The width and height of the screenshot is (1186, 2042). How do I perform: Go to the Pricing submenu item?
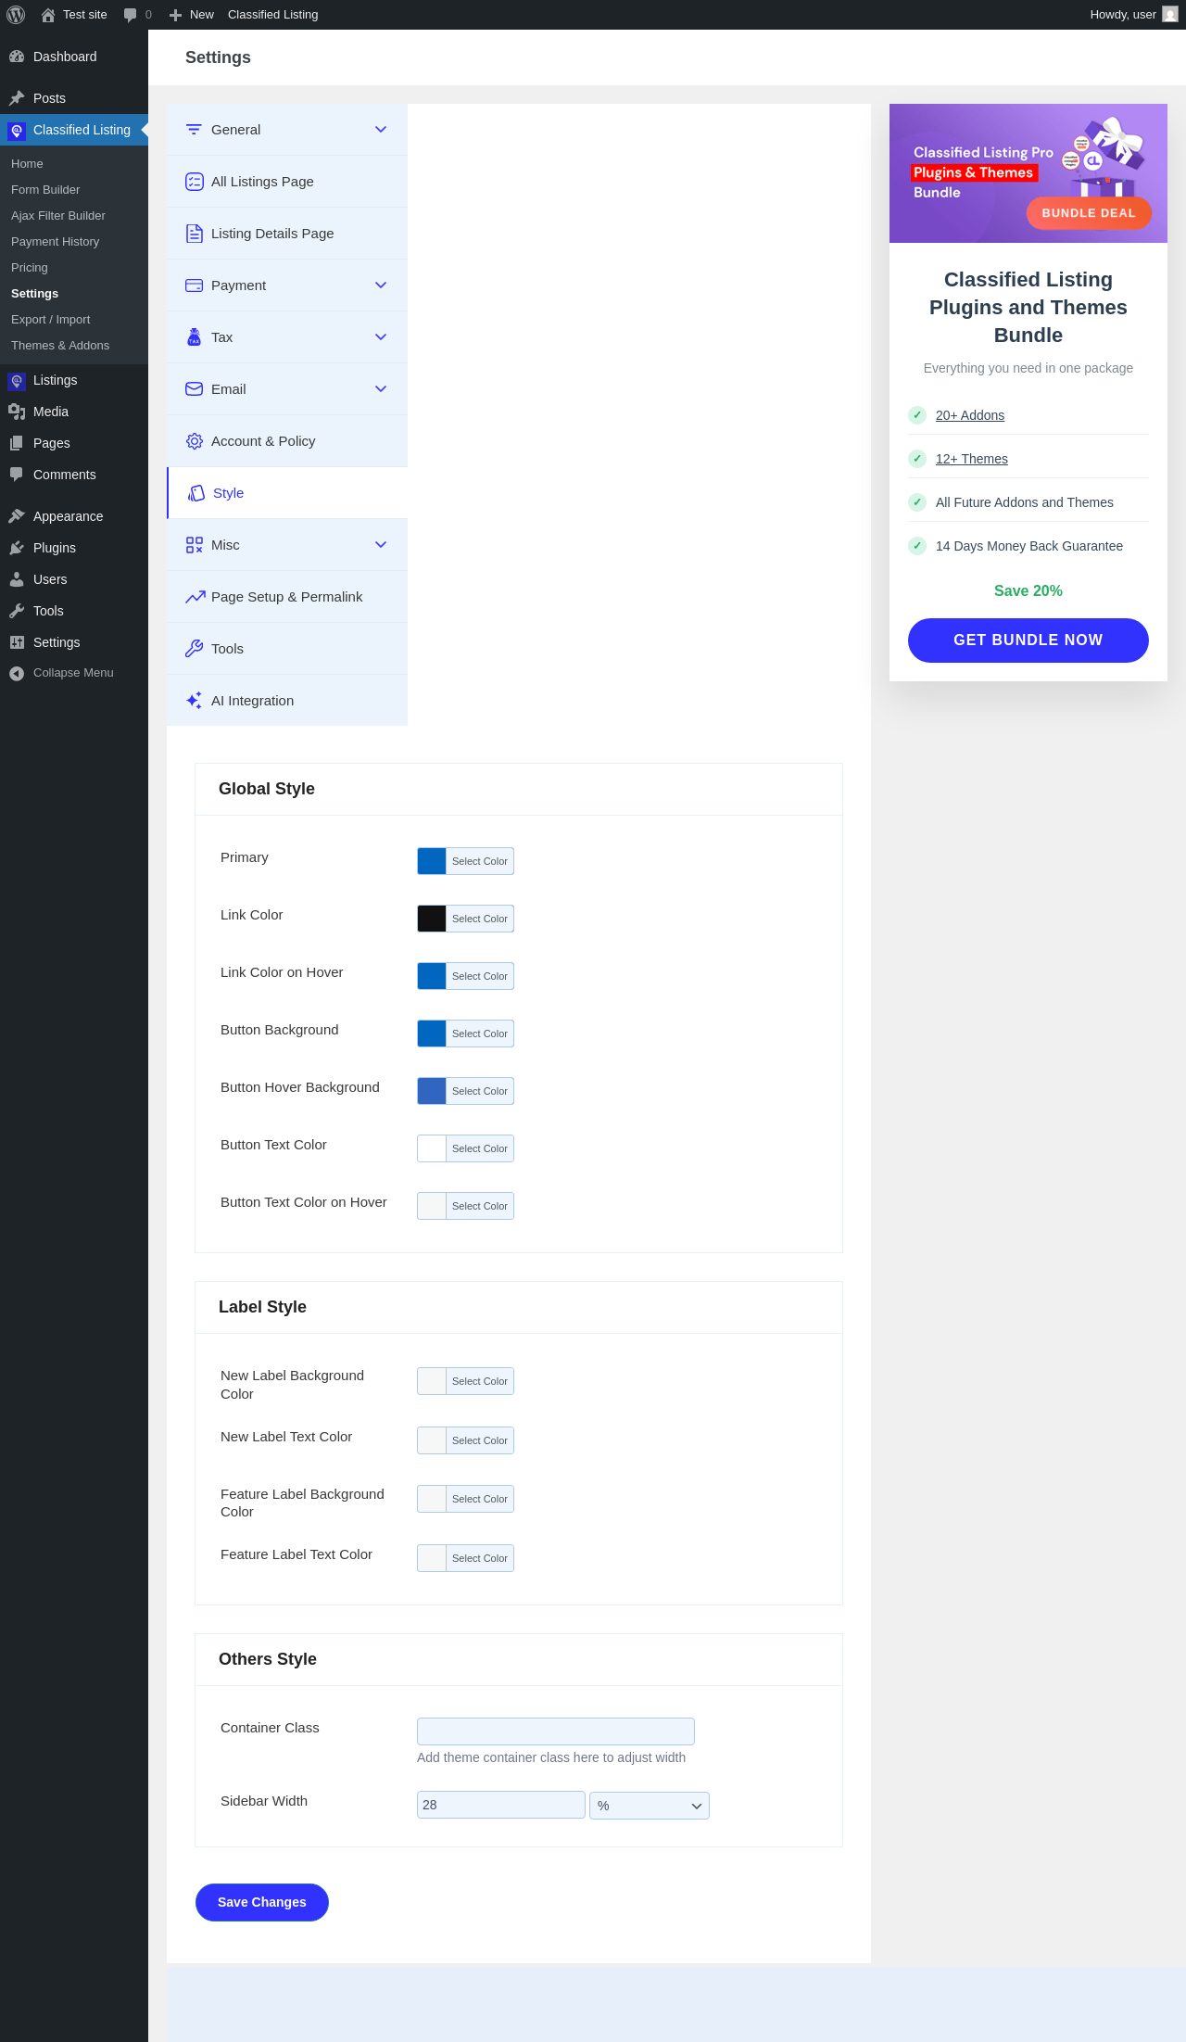pyautogui.click(x=30, y=268)
